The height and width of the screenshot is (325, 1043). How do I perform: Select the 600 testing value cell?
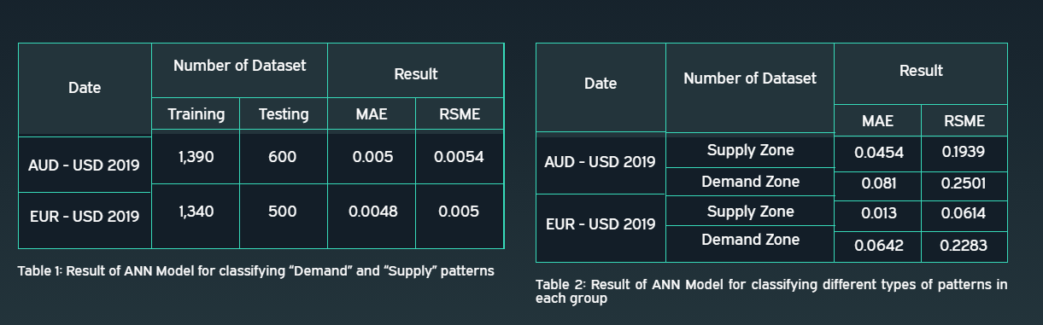[x=283, y=158]
